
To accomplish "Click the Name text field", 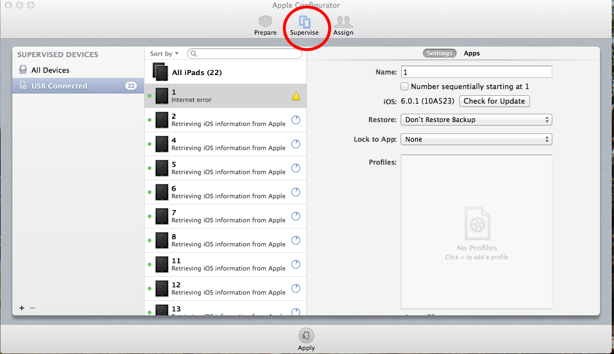I will pyautogui.click(x=477, y=72).
